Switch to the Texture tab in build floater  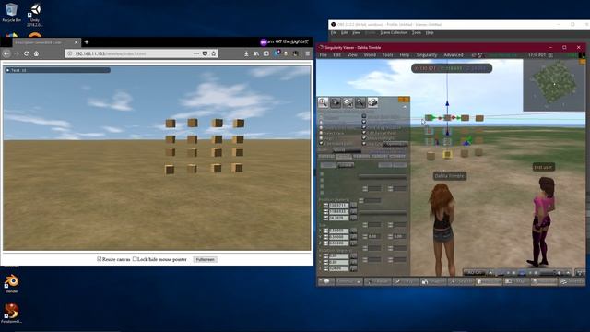pyautogui.click(x=379, y=156)
